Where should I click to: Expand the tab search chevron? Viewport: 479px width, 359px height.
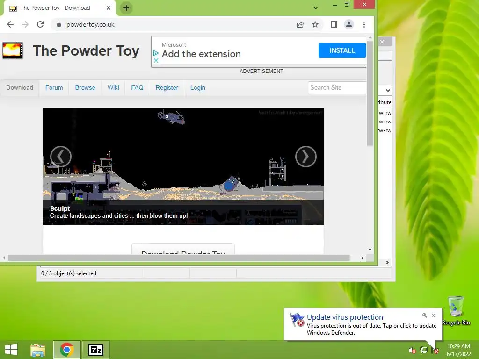coord(316,8)
